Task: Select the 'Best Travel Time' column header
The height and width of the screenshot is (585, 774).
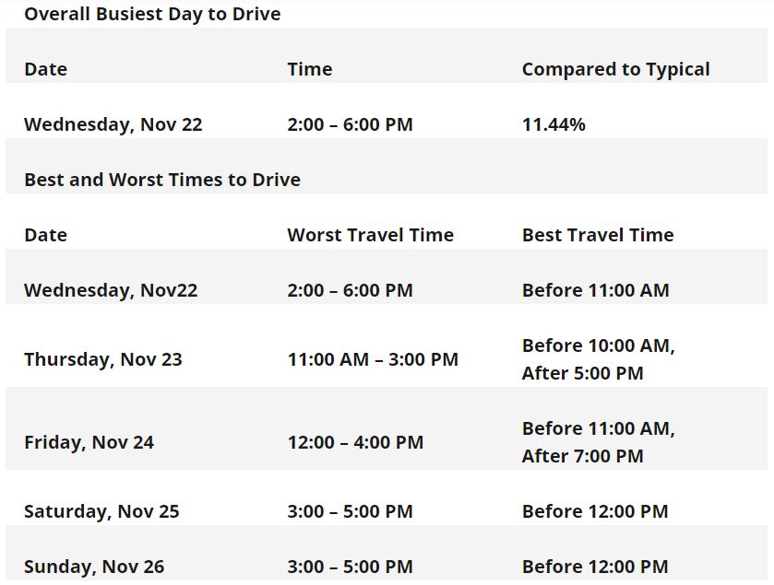Action: 598,235
